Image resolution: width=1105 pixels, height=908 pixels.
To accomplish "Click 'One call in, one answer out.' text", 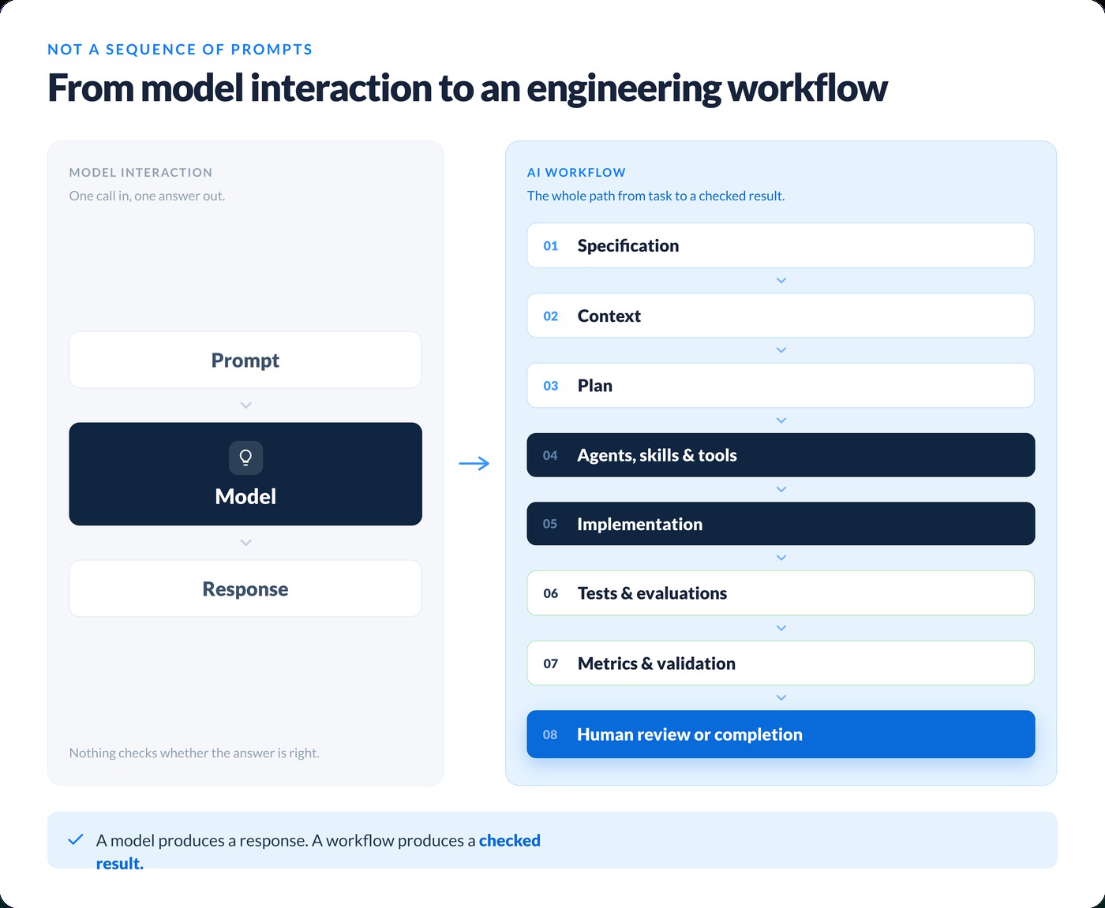I will pos(147,196).
